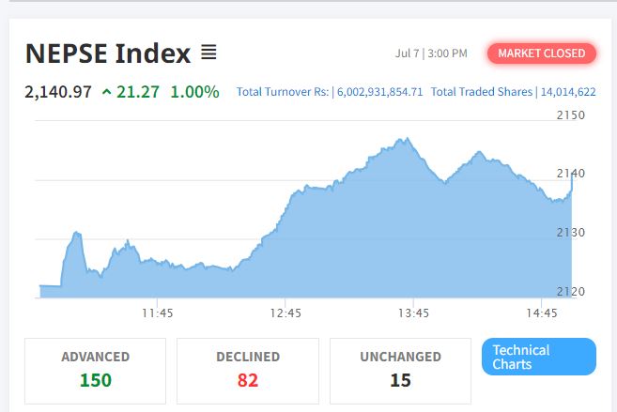
Task: Click the 1.00% percentage change
Action: [194, 92]
